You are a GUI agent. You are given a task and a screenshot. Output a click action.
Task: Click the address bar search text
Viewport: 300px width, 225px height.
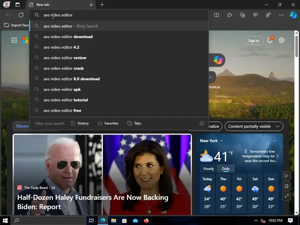click(x=58, y=15)
